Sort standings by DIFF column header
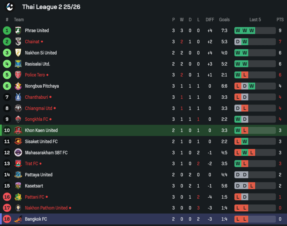Image resolution: width=287 pixels, height=226 pixels. (210, 20)
